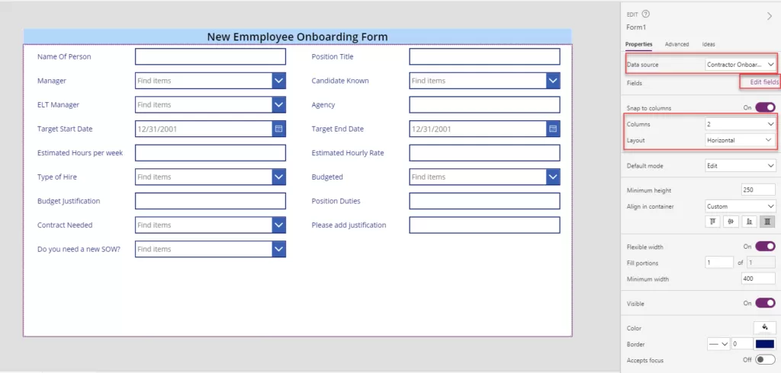Enable the Accepts focus toggle

click(764, 360)
